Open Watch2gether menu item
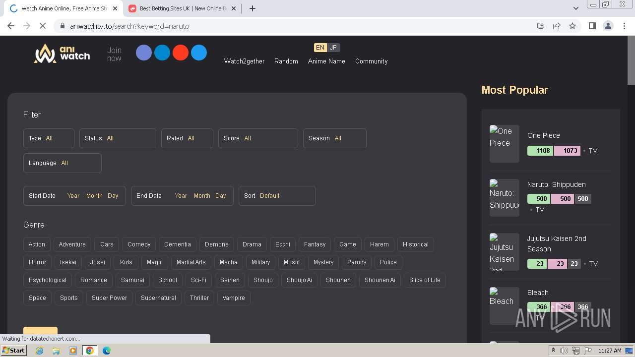Viewport: 635px width, 357px height. (244, 61)
